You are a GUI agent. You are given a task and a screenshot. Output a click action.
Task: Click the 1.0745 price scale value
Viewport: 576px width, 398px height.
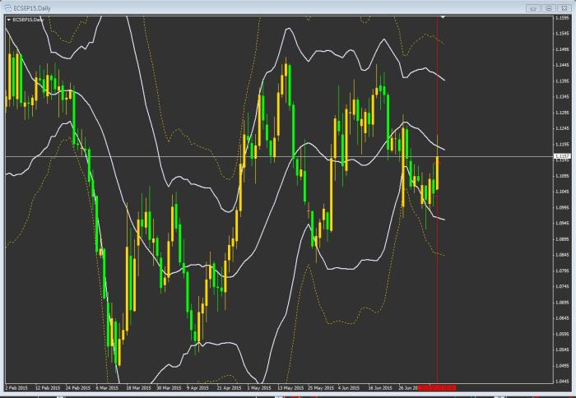[x=562, y=286]
